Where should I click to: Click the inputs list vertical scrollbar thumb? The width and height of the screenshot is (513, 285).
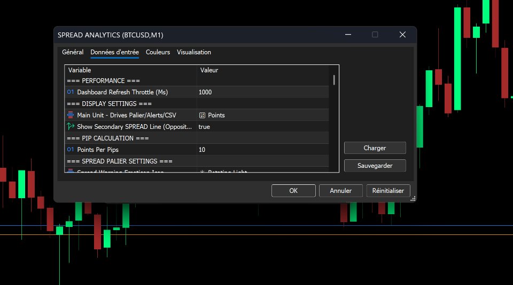pyautogui.click(x=334, y=80)
